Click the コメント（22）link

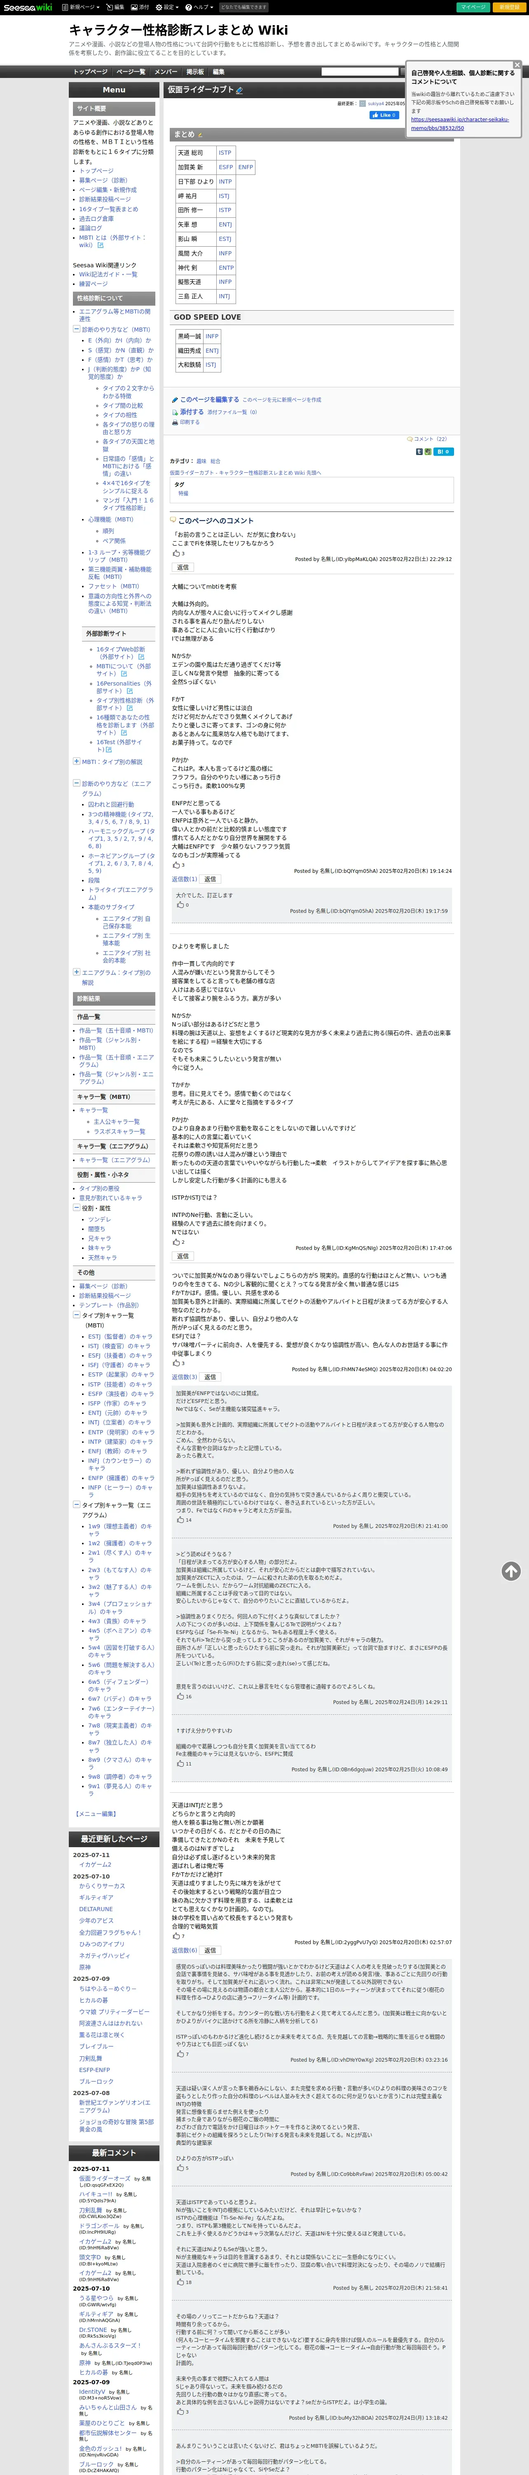point(431,438)
